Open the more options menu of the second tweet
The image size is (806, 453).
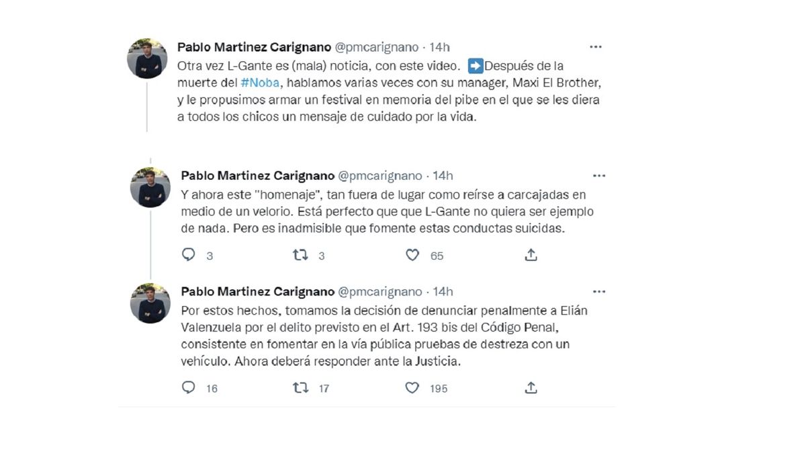[x=598, y=176]
